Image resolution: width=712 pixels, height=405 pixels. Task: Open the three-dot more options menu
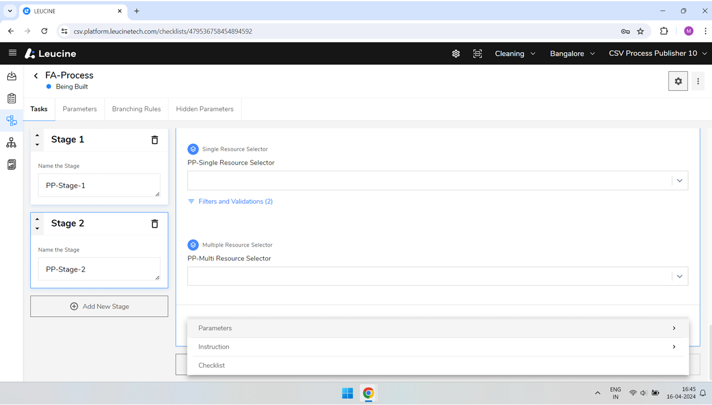point(698,81)
